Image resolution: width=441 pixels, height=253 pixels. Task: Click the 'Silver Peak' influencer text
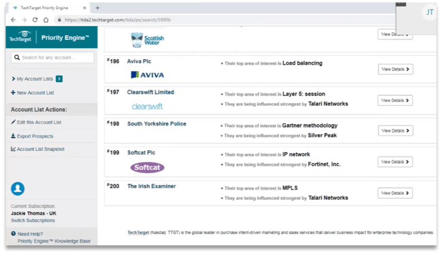pyautogui.click(x=322, y=135)
